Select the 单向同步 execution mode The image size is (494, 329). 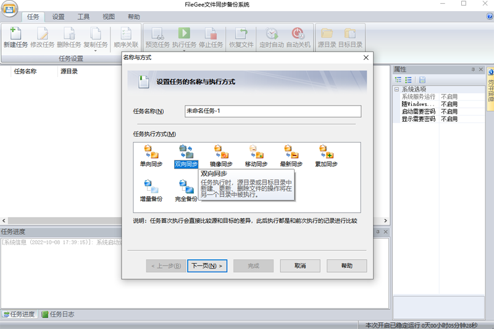coord(151,156)
